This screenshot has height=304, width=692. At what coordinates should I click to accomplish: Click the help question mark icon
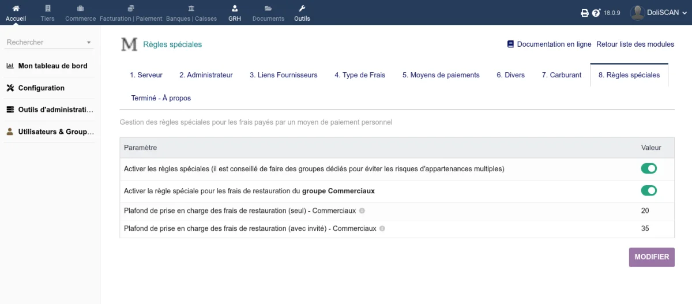pos(596,13)
